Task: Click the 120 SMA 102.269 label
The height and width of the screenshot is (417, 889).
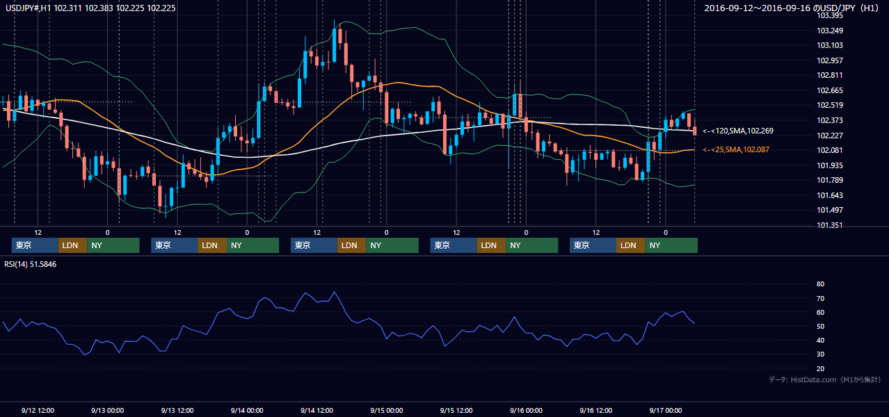Action: (x=737, y=131)
